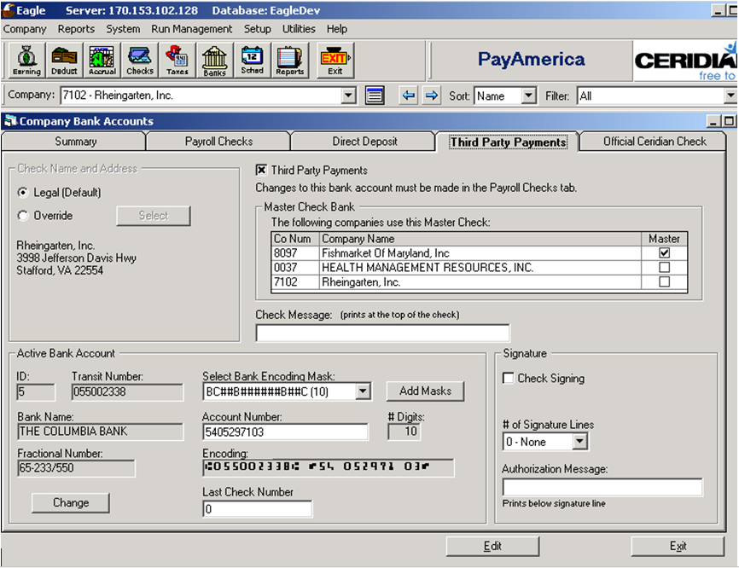The image size is (739, 568).
Task: Go to previous company with left arrow
Action: point(409,96)
